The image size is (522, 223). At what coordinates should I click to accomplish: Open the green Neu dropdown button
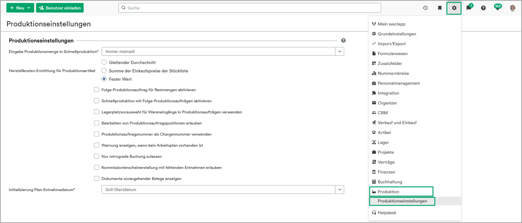click(20, 8)
